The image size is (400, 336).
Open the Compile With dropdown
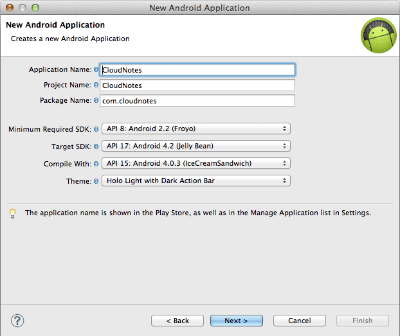[196, 163]
